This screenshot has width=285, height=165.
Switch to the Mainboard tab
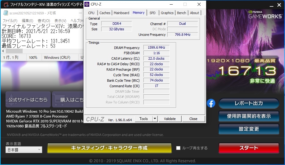tap(121, 13)
